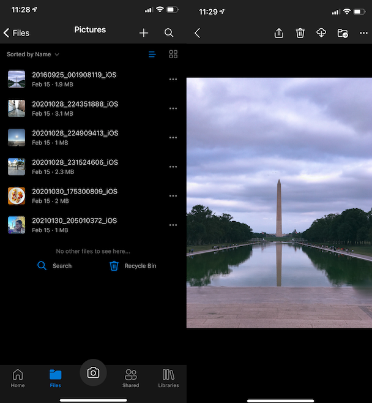This screenshot has height=403, width=372.
Task: Open thumbnail of 20201028_231524606_iOS
Action: coord(17,167)
